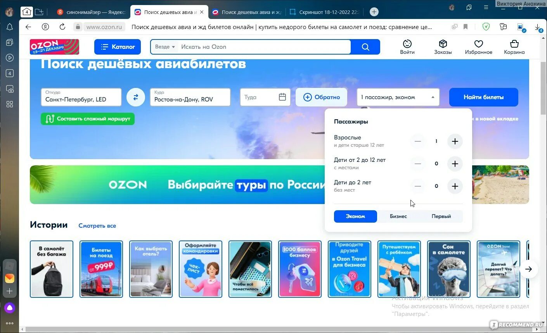Open the Путешествуем с ребёнком story

399,269
